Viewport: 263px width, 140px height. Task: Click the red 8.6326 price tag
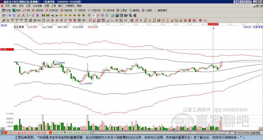(x=7, y=49)
